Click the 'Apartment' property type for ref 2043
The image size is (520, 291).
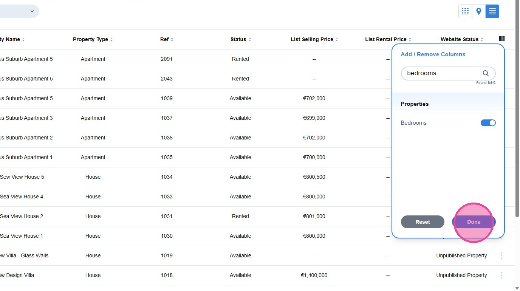click(x=93, y=79)
